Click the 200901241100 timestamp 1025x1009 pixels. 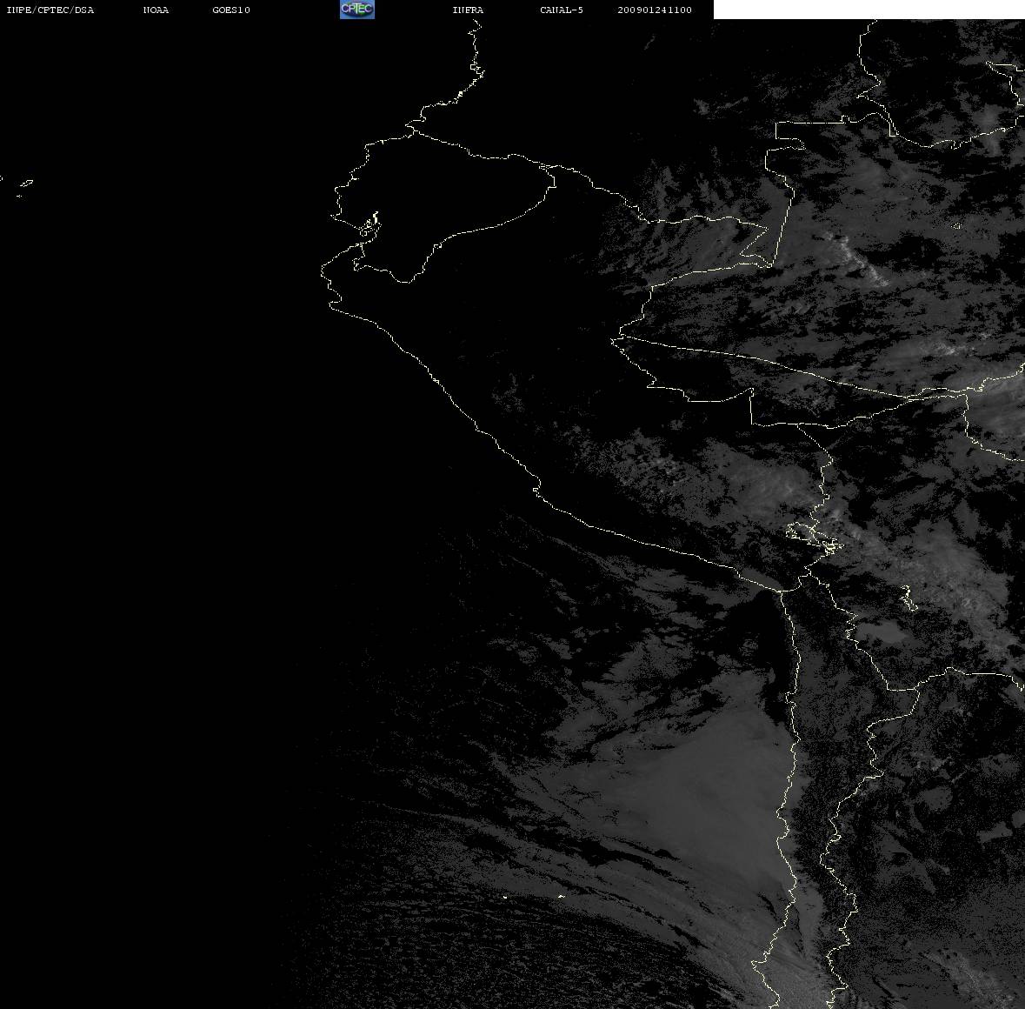point(655,10)
